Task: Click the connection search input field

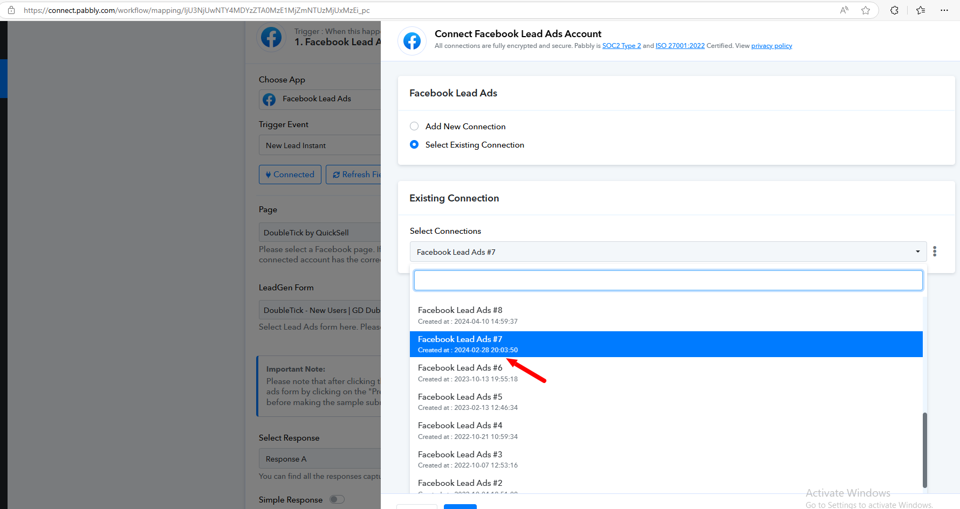Action: (668, 281)
